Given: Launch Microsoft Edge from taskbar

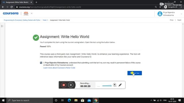Looking at the screenshot, I should tap(69, 100).
